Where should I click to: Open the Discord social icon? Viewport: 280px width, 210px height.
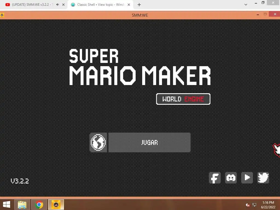[x=231, y=178]
